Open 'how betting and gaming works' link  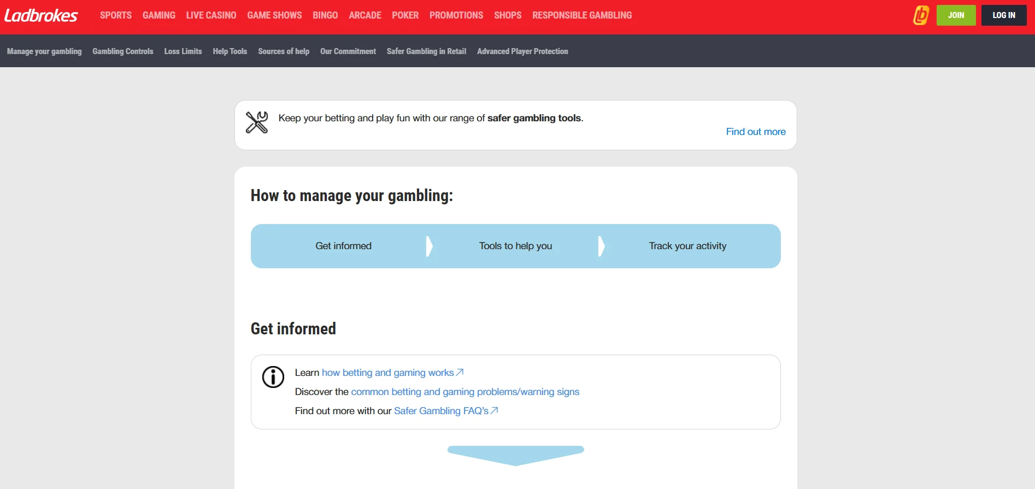pos(388,373)
